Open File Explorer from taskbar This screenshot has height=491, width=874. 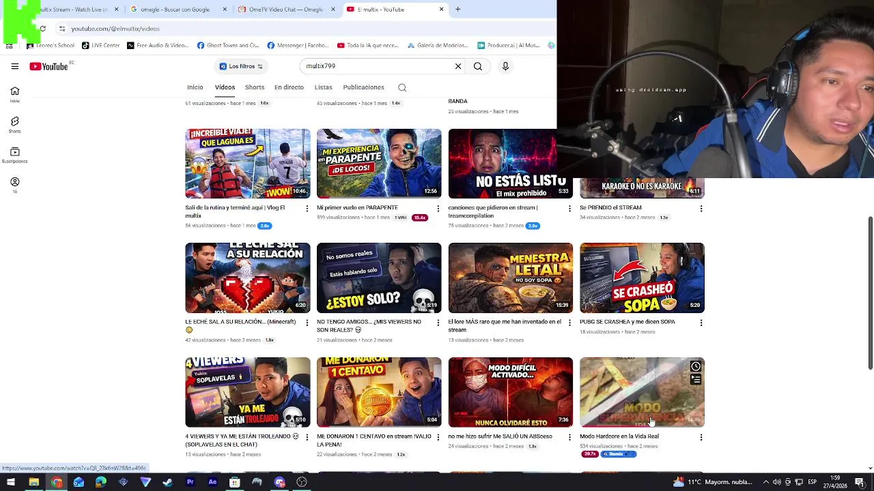(x=33, y=482)
